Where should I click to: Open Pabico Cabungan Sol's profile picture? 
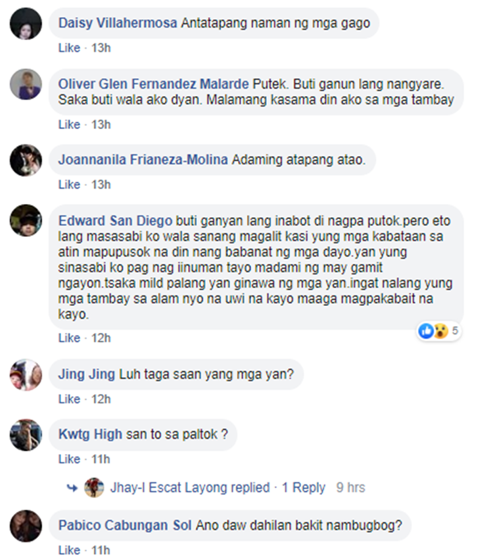click(26, 526)
